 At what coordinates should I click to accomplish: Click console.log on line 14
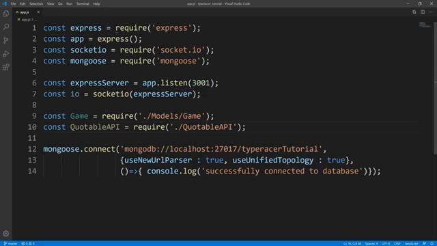[x=171, y=172]
